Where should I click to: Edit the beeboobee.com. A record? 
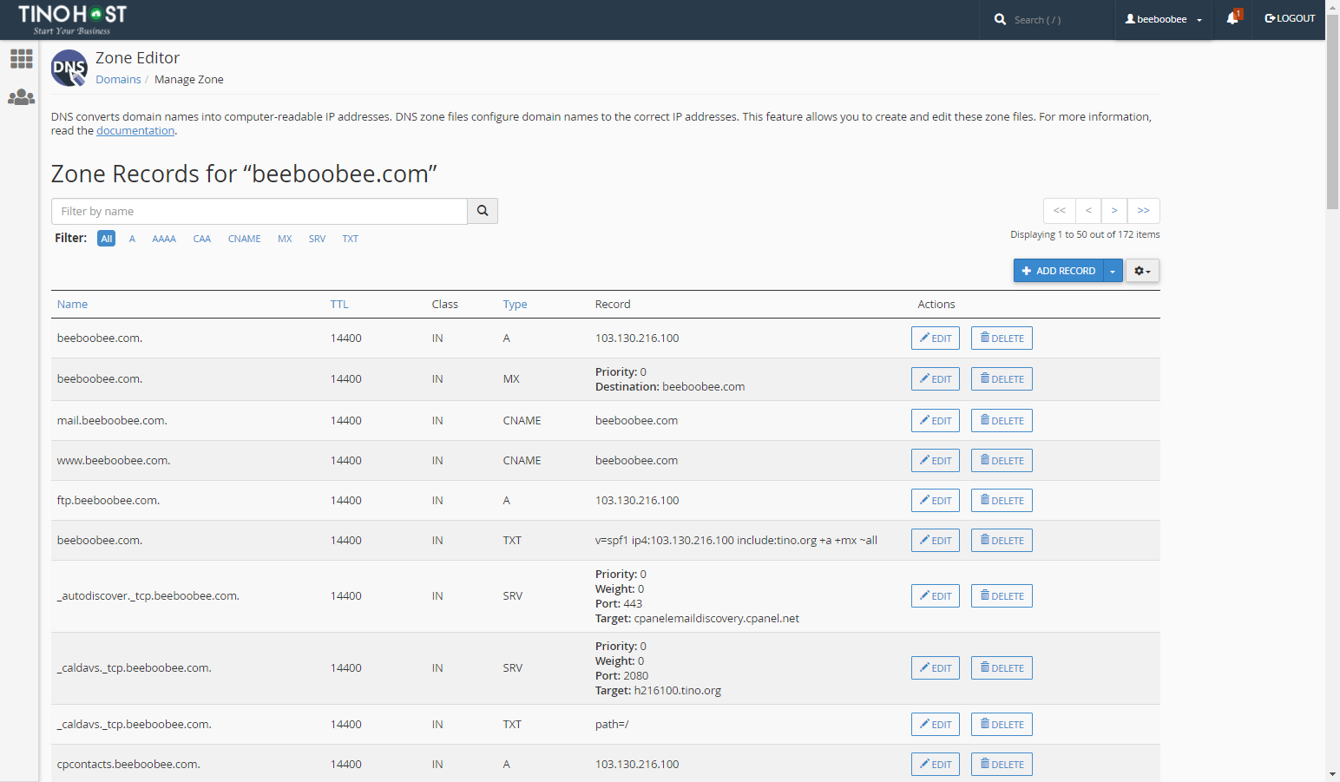936,338
